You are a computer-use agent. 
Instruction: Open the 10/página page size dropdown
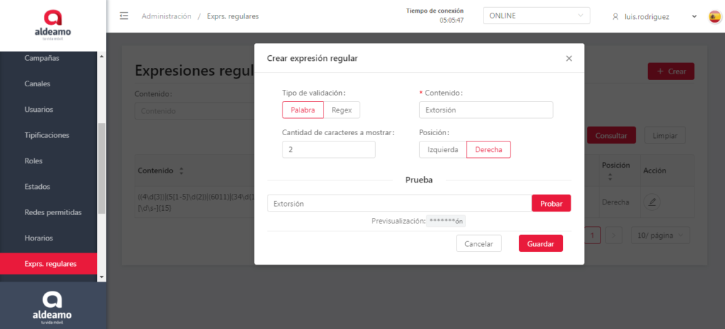tap(660, 235)
